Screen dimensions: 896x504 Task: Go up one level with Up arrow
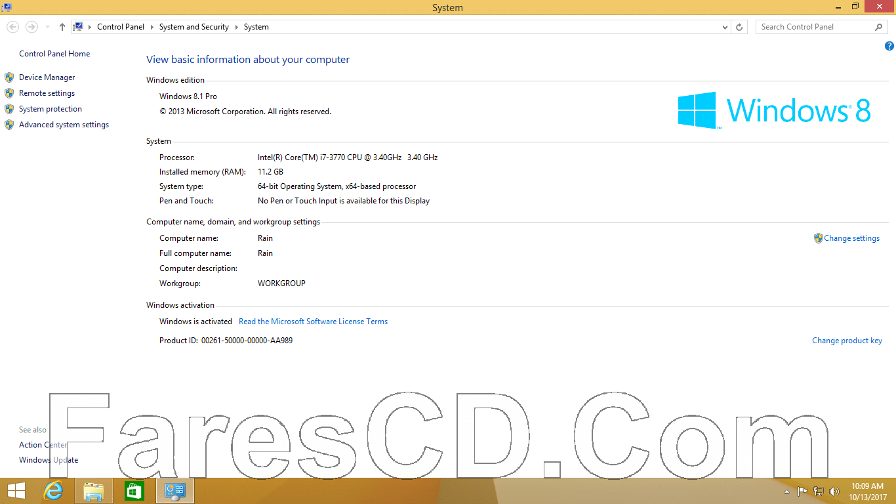coord(62,27)
